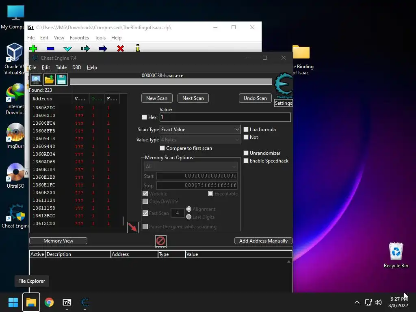Open the Scan Type dropdown

[x=200, y=130]
